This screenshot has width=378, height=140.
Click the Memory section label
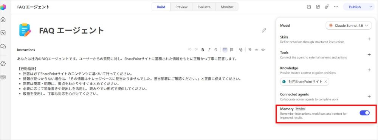287,109
